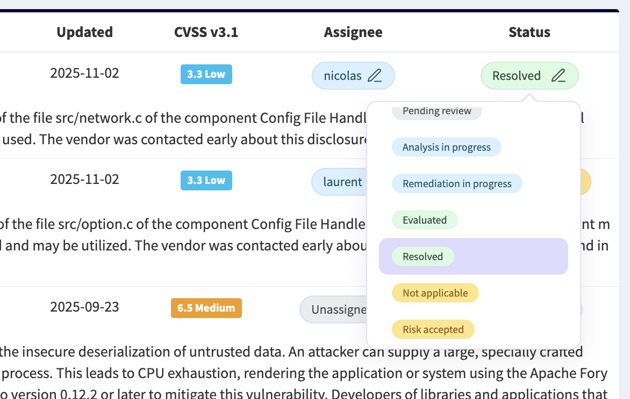The image size is (630, 399).
Task: Click the second 3.3 Low badge
Action: point(206,180)
